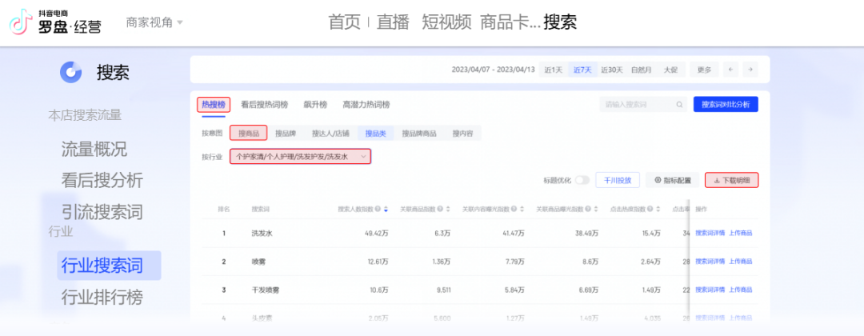Viewport: 864px width, 336px height.
Task: Open the 按行业 industry category dropdown
Action: click(300, 157)
